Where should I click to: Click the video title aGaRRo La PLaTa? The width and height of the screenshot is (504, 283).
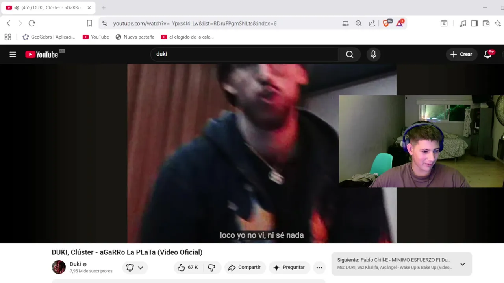127,252
